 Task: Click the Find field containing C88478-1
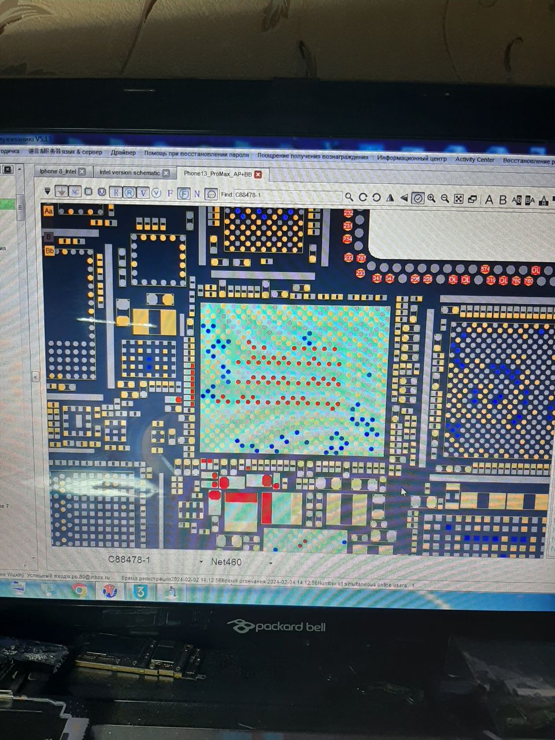pos(287,195)
